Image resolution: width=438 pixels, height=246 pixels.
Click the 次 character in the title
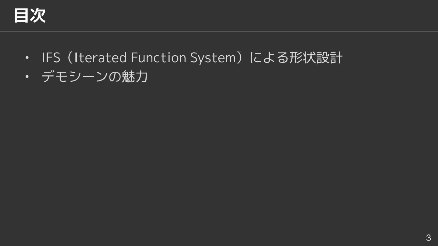click(38, 15)
